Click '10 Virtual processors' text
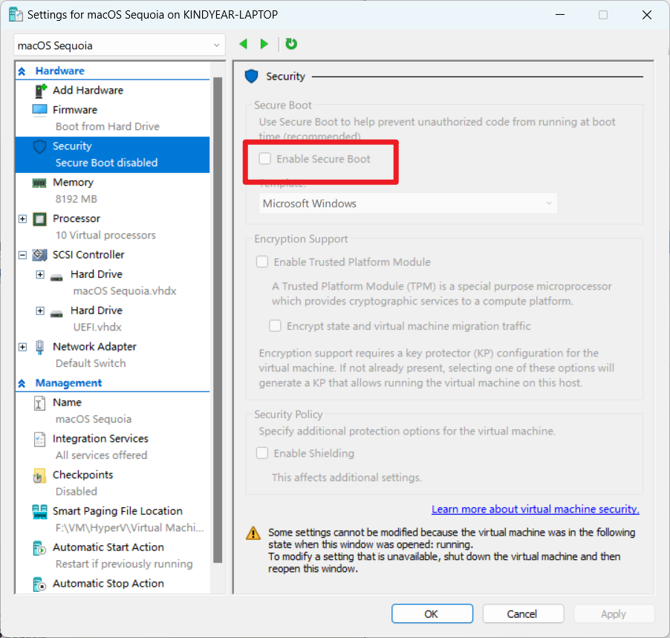The width and height of the screenshot is (670, 638). (x=105, y=235)
